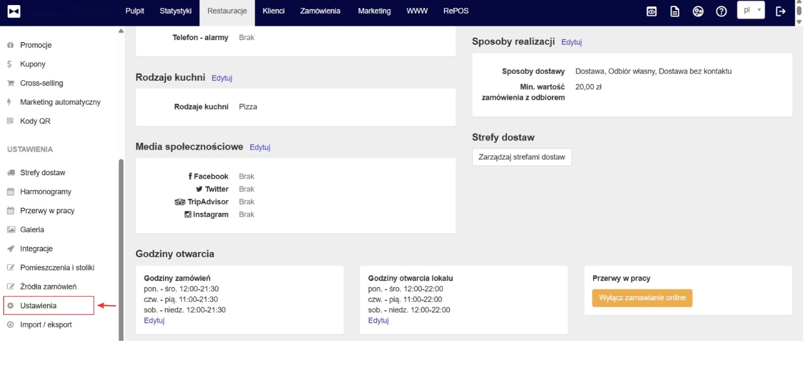Open Kody QR in the sidebar
The image size is (804, 381).
35,121
